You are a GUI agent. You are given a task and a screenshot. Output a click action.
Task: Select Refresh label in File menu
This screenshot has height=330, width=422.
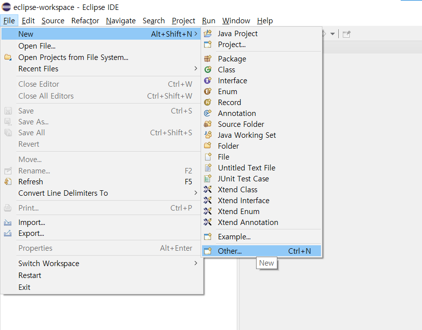(31, 182)
